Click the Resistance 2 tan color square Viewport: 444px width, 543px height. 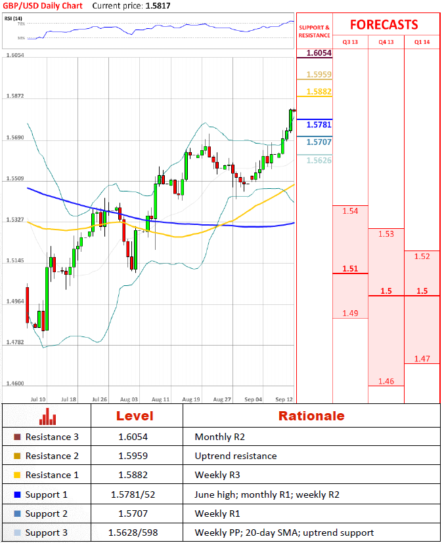pos(17,456)
